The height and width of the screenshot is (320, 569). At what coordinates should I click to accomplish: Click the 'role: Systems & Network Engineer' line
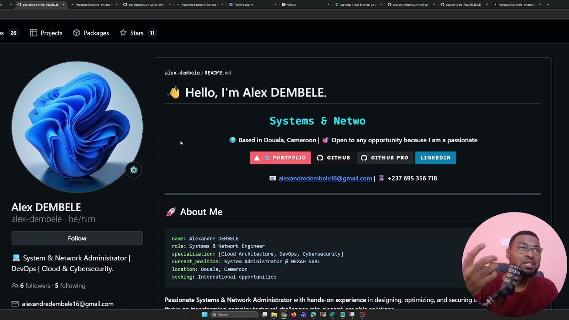tap(218, 246)
